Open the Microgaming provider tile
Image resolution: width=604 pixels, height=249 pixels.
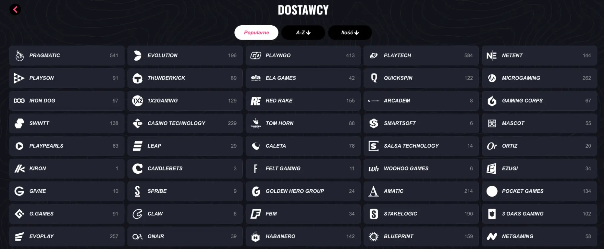539,78
